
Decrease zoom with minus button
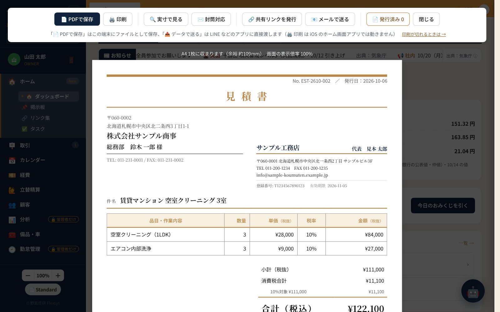(28, 275)
